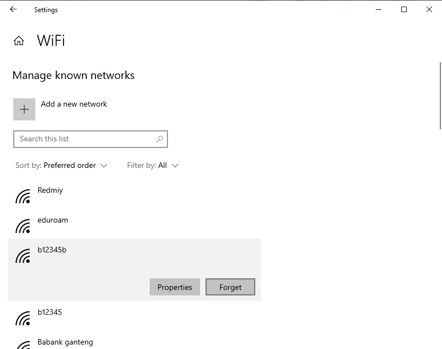Click the b12345b WiFi signal icon
Image resolution: width=442 pixels, height=349 pixels.
[x=23, y=256]
